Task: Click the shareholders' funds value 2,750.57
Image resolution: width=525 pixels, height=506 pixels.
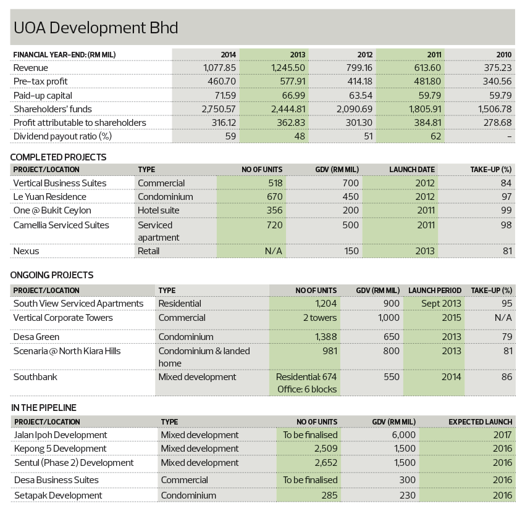Action: point(219,109)
